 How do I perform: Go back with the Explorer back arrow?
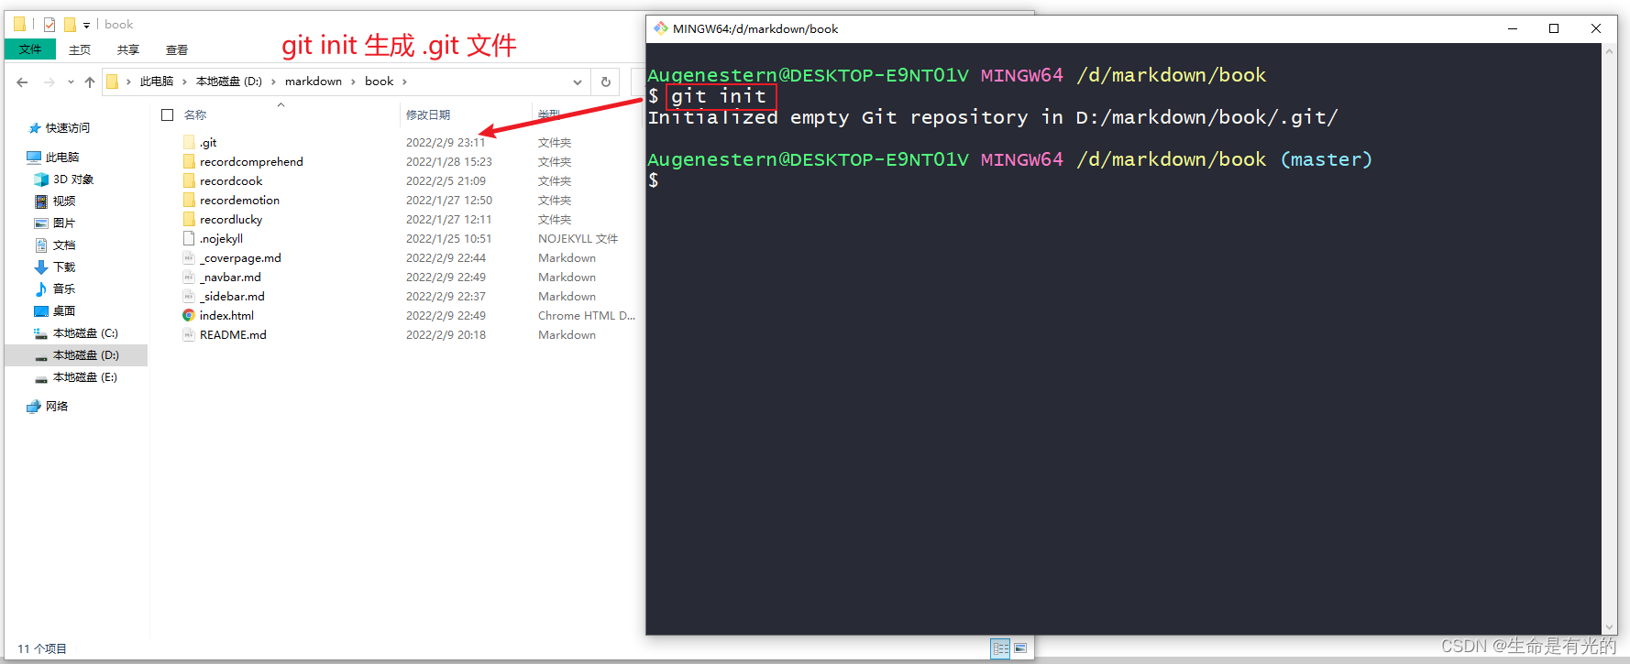22,82
